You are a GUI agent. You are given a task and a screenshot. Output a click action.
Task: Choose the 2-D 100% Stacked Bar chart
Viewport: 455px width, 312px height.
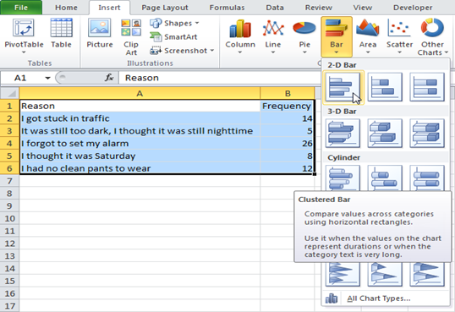(x=427, y=87)
